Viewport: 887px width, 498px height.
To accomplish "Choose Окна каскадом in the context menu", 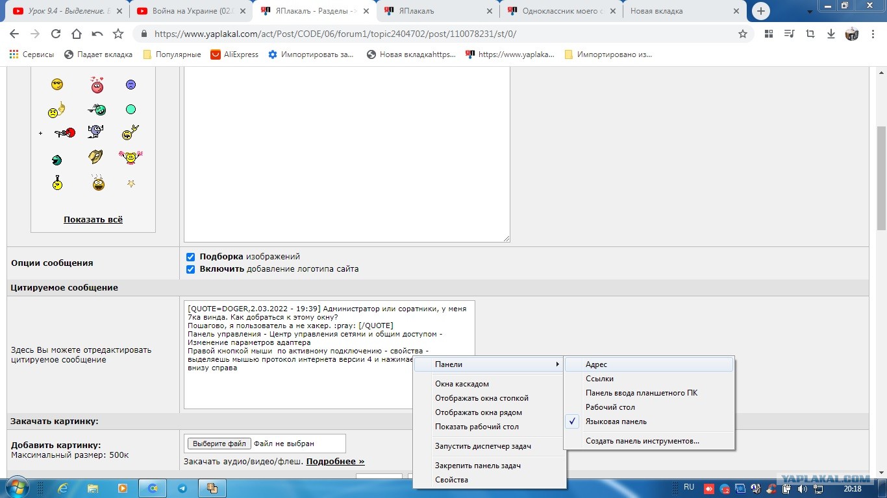I will [490, 384].
